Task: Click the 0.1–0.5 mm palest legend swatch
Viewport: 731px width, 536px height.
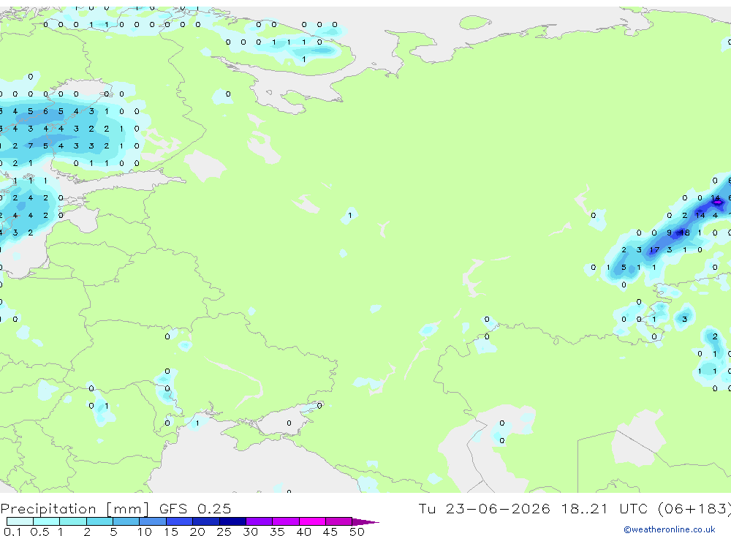Action: click(20, 521)
